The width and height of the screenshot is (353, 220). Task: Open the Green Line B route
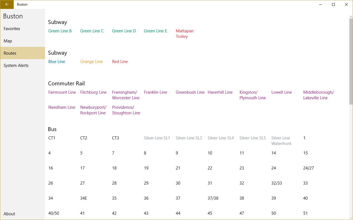[x=60, y=31]
